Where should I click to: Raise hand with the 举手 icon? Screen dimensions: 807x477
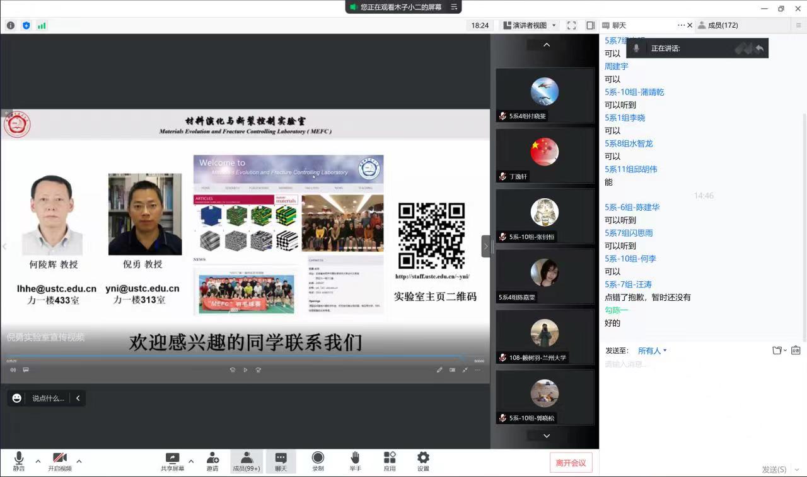click(355, 458)
